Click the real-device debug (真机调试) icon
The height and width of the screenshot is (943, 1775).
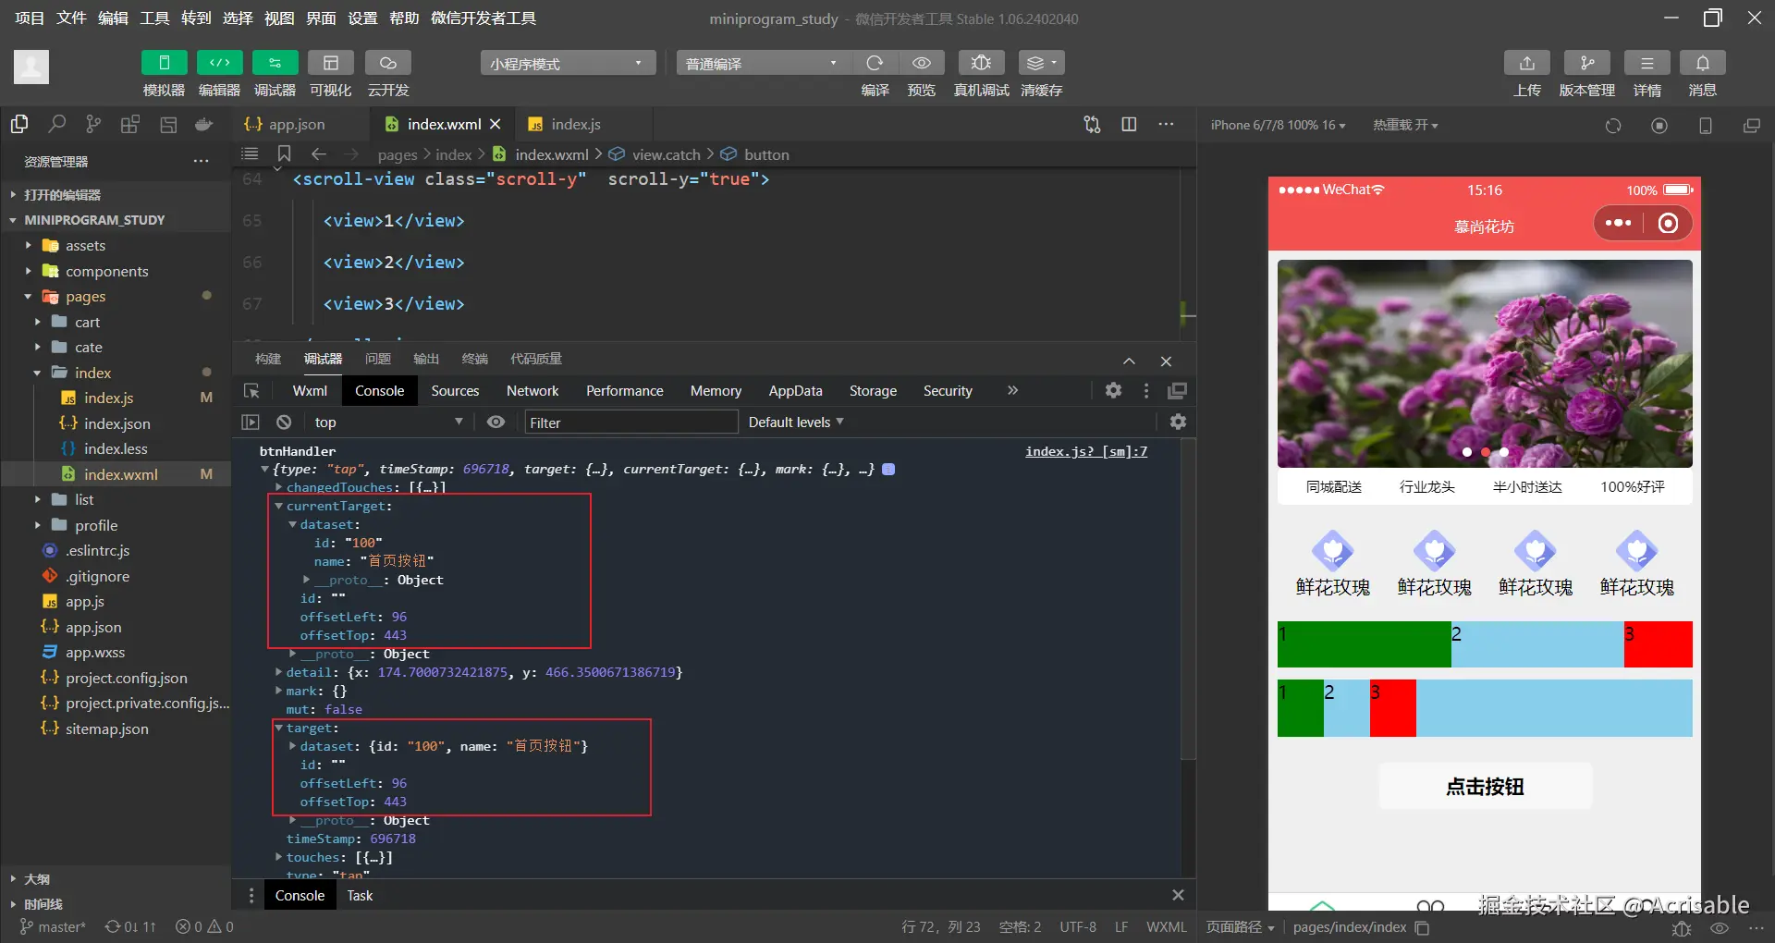click(x=981, y=63)
